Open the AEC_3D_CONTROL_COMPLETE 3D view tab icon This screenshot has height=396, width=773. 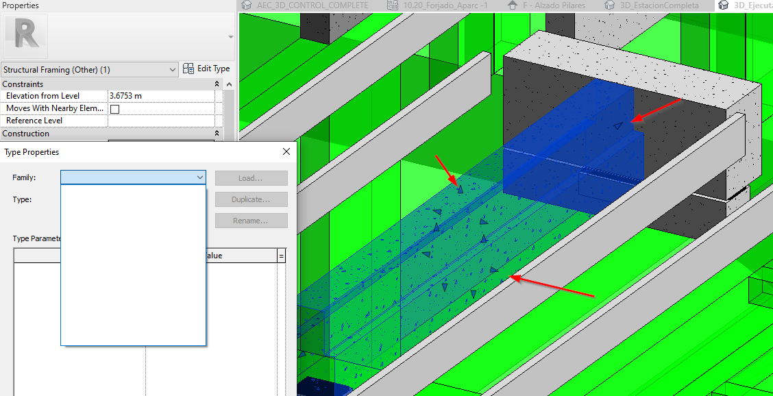tap(245, 5)
